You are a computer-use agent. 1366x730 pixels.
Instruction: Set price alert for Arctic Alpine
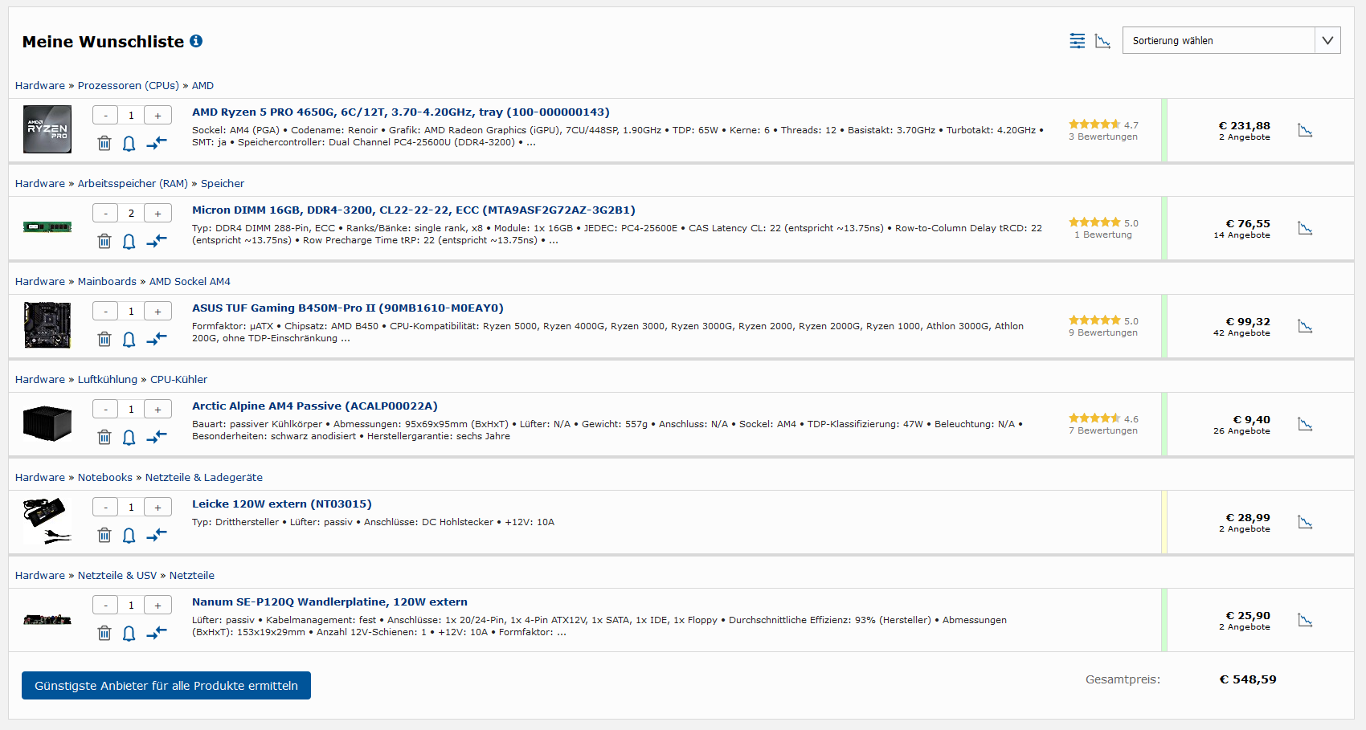(x=129, y=437)
